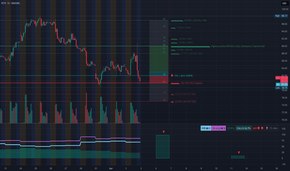
Task: Click the Bid price label
Action: 282,84
